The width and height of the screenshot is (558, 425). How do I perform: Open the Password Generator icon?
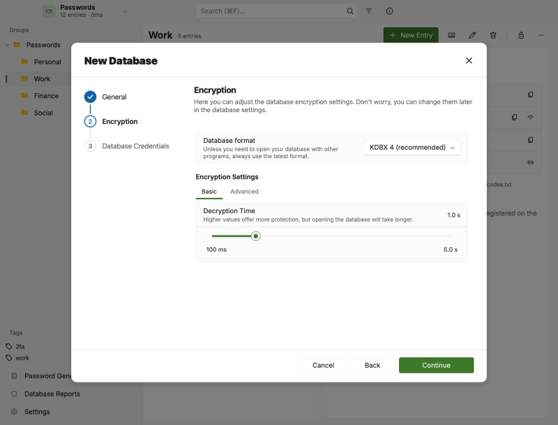[x=14, y=376]
